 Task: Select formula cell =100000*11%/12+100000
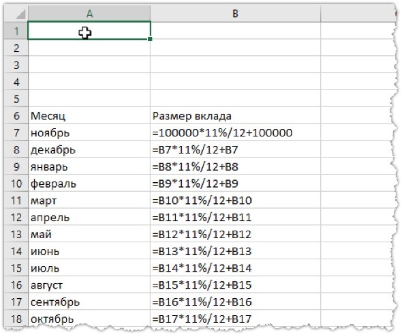(x=235, y=132)
